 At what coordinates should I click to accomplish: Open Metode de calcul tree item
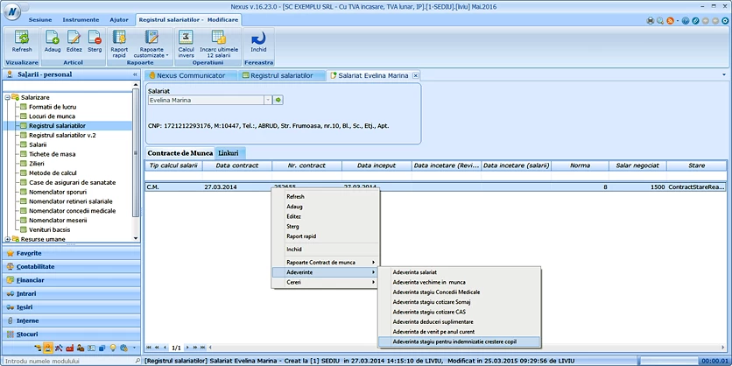click(53, 172)
